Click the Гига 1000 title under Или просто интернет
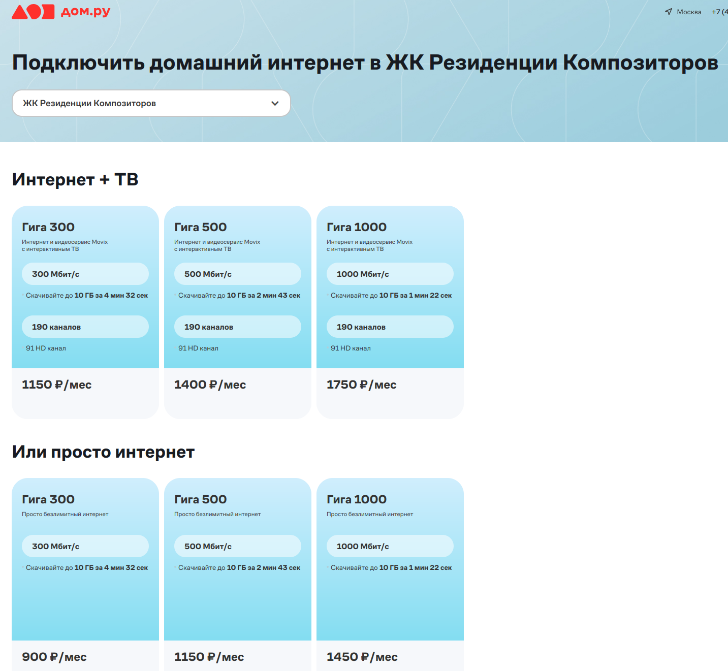Screen dimensions: 728x671 [x=357, y=499]
